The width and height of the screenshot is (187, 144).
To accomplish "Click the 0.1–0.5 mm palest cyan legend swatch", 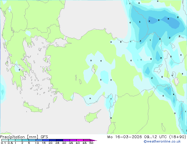I will tap(5, 140).
